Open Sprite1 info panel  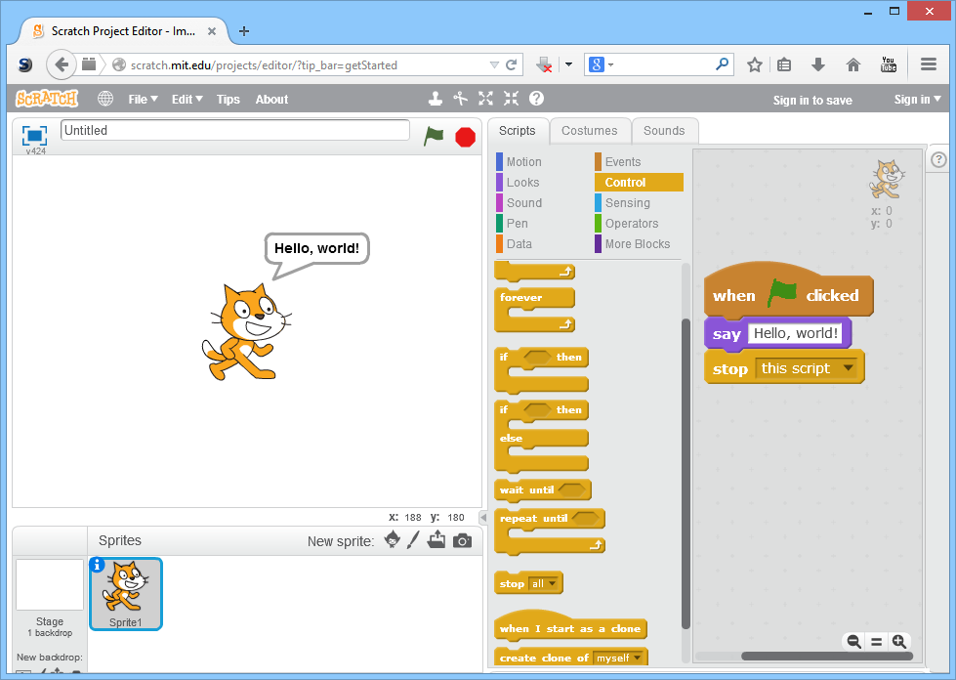97,565
